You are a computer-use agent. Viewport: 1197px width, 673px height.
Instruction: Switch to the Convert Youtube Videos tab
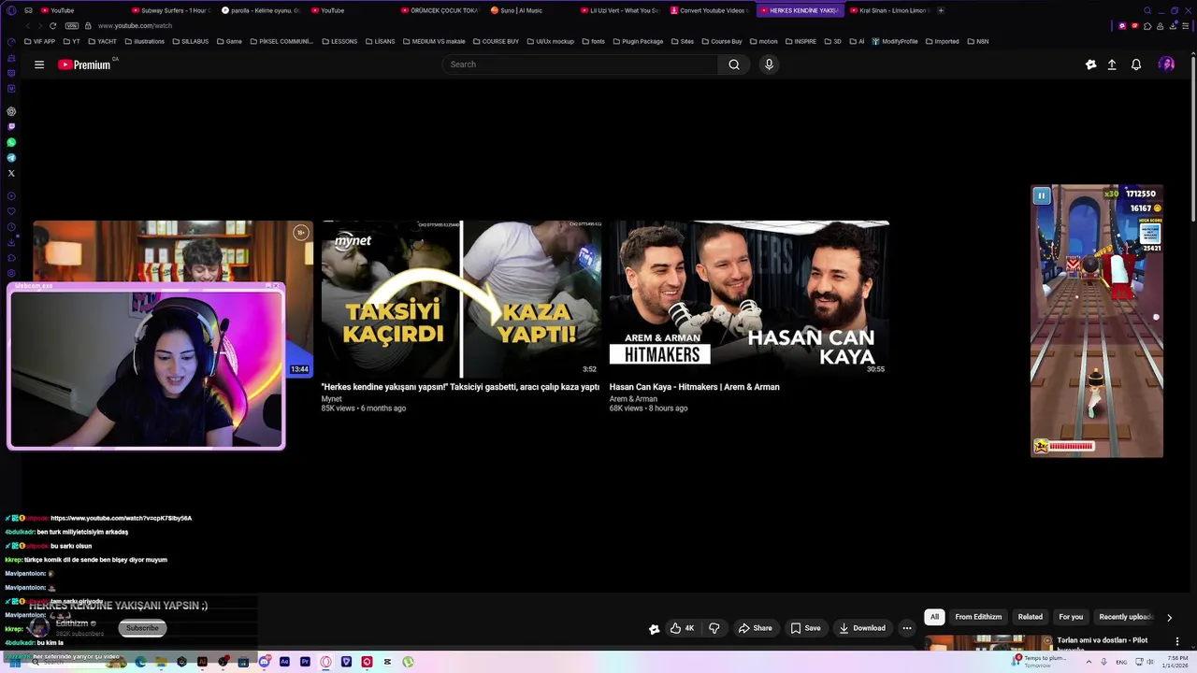click(708, 10)
